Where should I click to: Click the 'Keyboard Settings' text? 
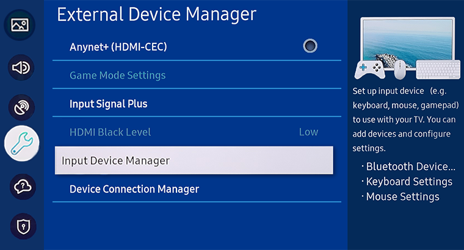409,182
